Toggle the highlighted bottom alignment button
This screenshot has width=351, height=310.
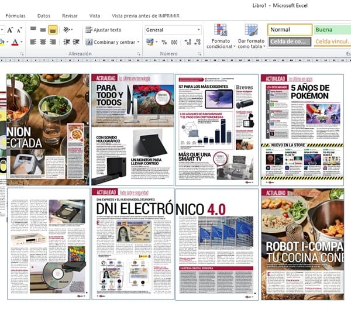[53, 30]
